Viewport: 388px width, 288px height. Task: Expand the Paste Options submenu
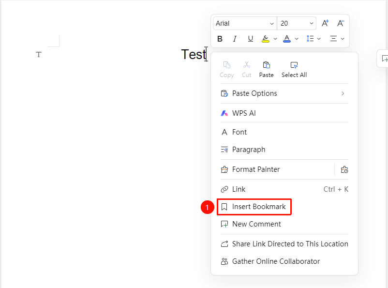tap(284, 93)
